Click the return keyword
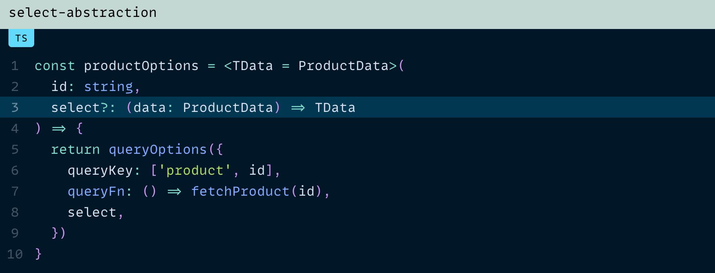715x273 pixels. [x=75, y=150]
